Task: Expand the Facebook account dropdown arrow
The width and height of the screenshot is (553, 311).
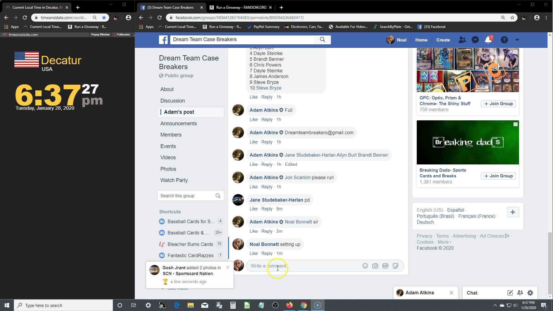Action: (517, 40)
